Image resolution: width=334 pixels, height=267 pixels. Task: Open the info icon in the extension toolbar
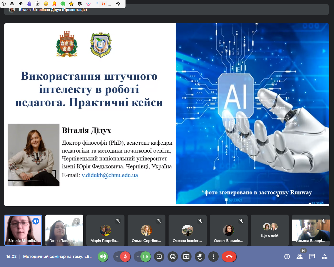(x=4, y=4)
